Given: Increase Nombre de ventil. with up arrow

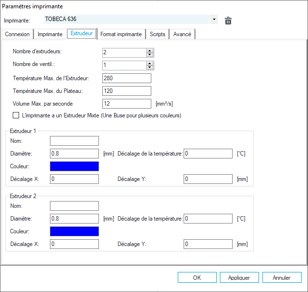Looking at the screenshot, I should (150, 63).
